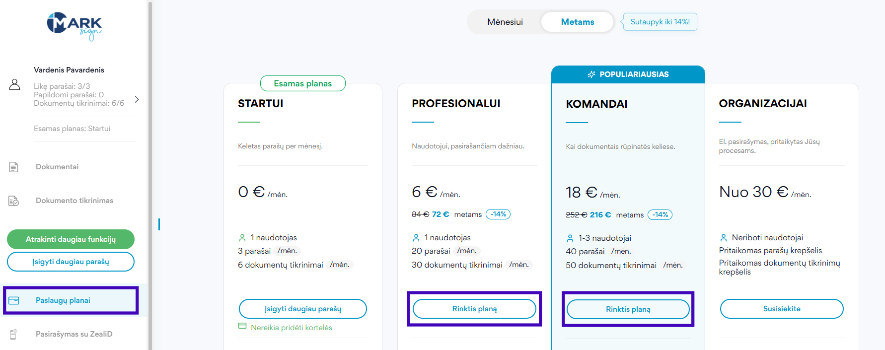Click the Dokumento tikrinimas check icon

click(x=14, y=201)
